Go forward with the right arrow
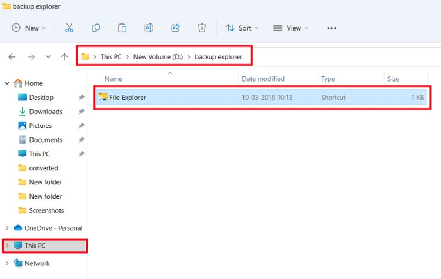This screenshot has height=279, width=441. (31, 57)
